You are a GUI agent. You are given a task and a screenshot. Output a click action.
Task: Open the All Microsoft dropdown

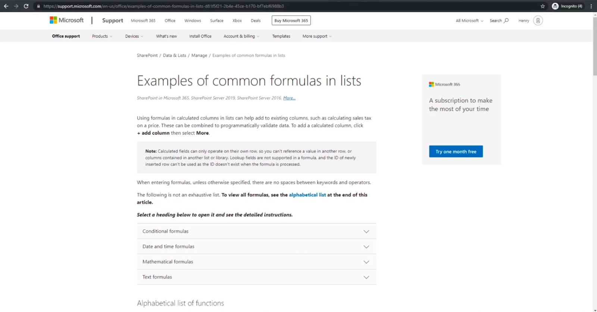click(x=469, y=20)
